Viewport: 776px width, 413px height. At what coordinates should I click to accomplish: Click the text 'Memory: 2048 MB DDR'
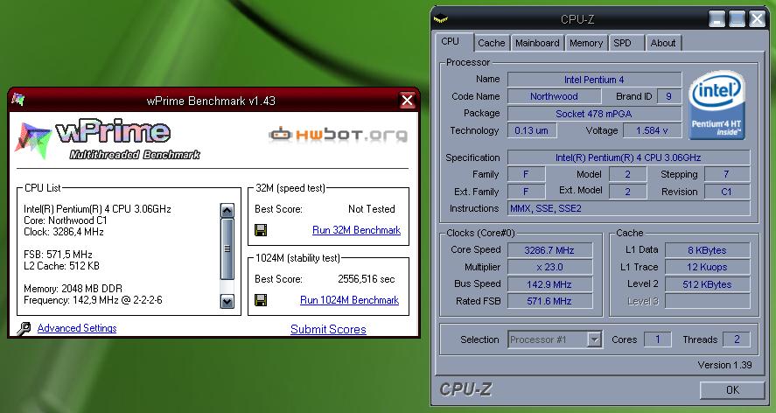(x=73, y=289)
